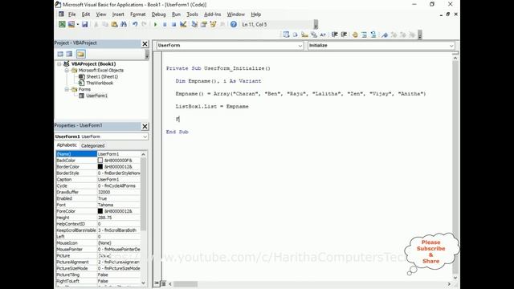514x289 pixels.
Task: Click the View Microsoft Excel icon
Action: coord(62,24)
